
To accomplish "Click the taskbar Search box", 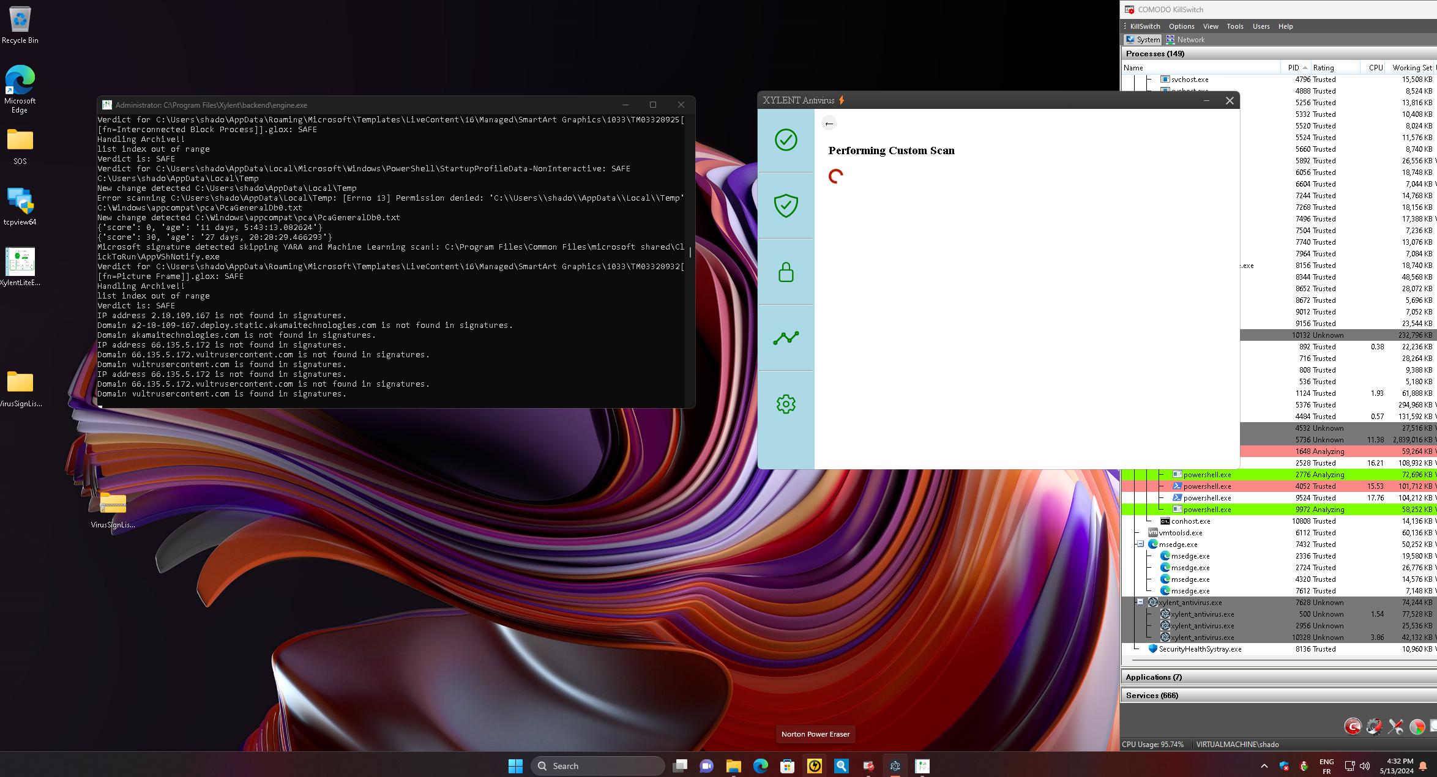I will click(x=597, y=766).
